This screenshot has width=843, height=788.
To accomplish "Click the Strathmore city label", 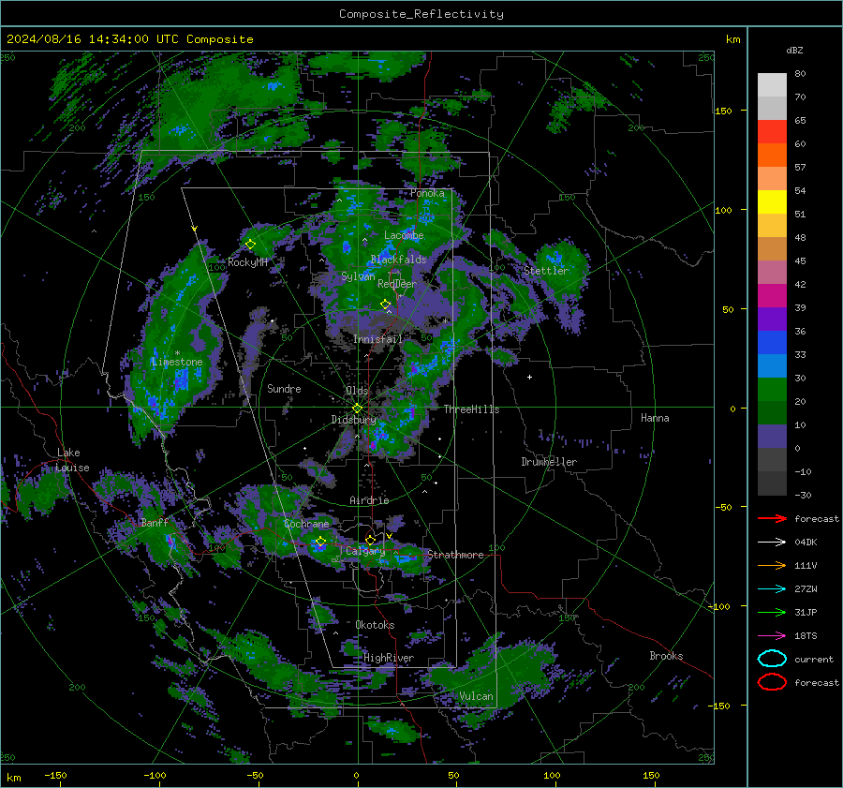I will [x=455, y=555].
